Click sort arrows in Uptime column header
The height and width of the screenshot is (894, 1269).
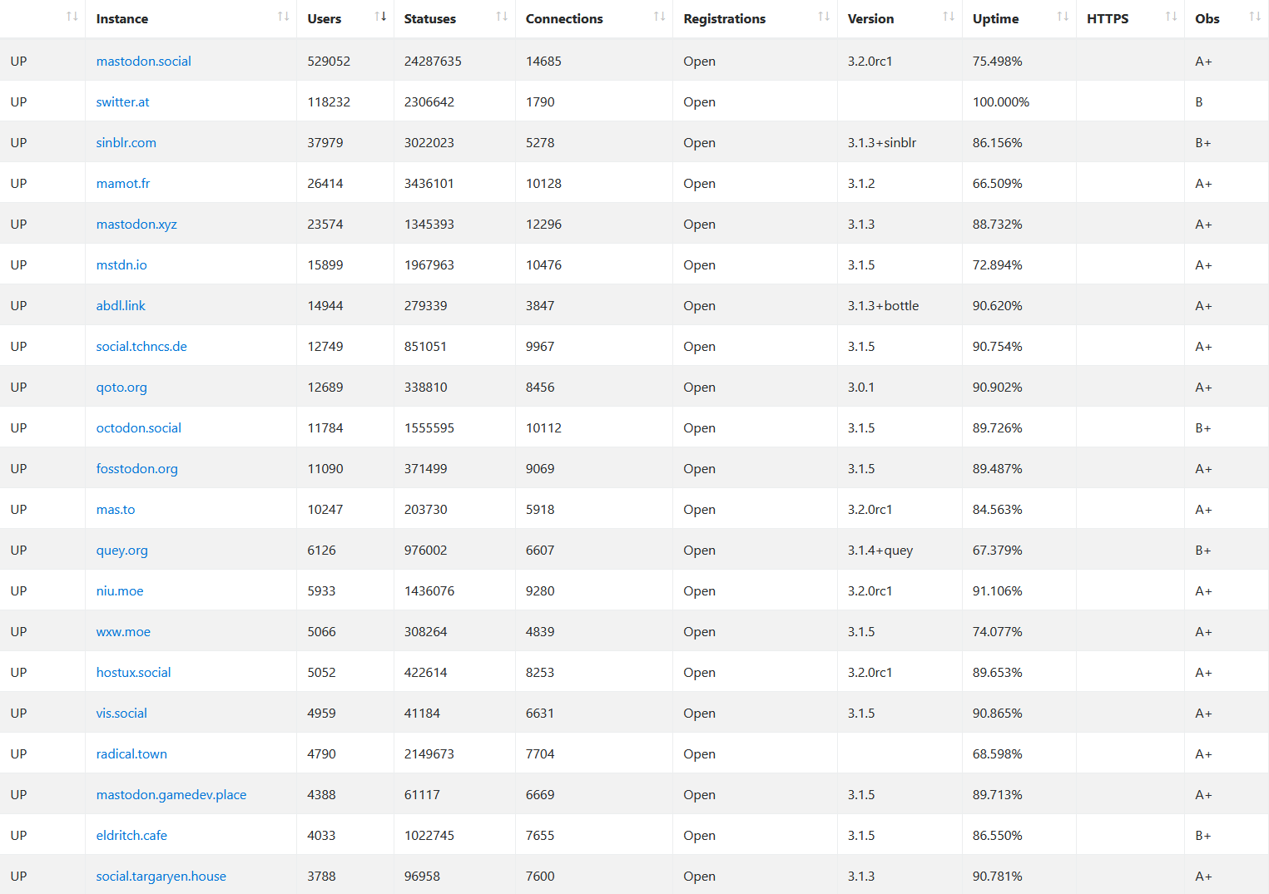(x=1062, y=17)
